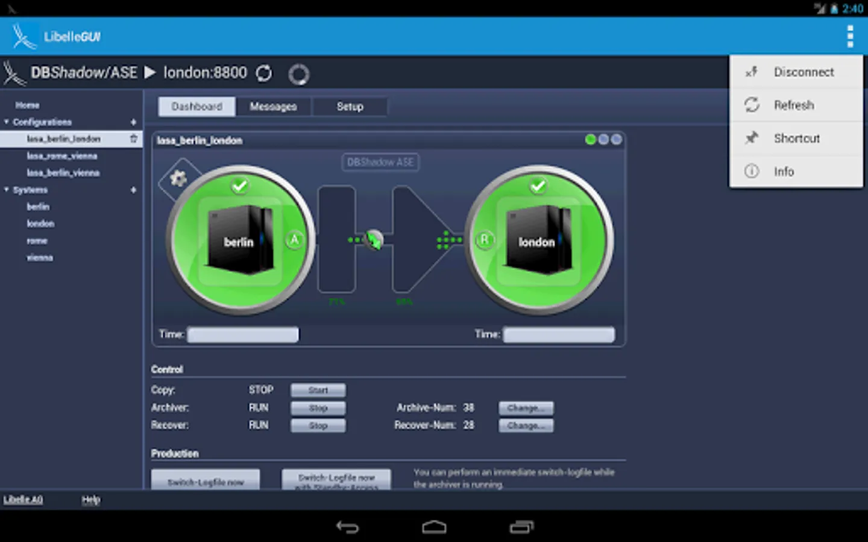
Task: Open the Setup tab
Action: (x=350, y=107)
